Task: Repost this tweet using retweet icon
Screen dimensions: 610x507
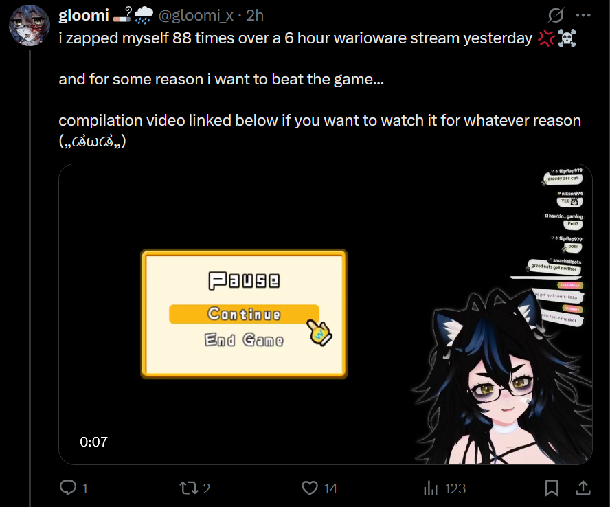Action: click(x=189, y=488)
